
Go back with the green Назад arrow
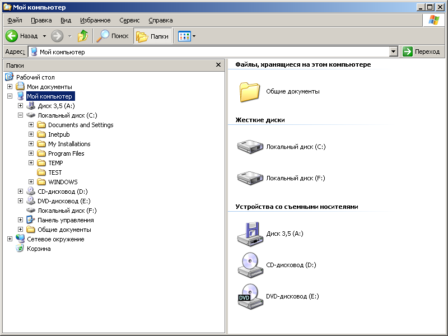click(x=22, y=36)
